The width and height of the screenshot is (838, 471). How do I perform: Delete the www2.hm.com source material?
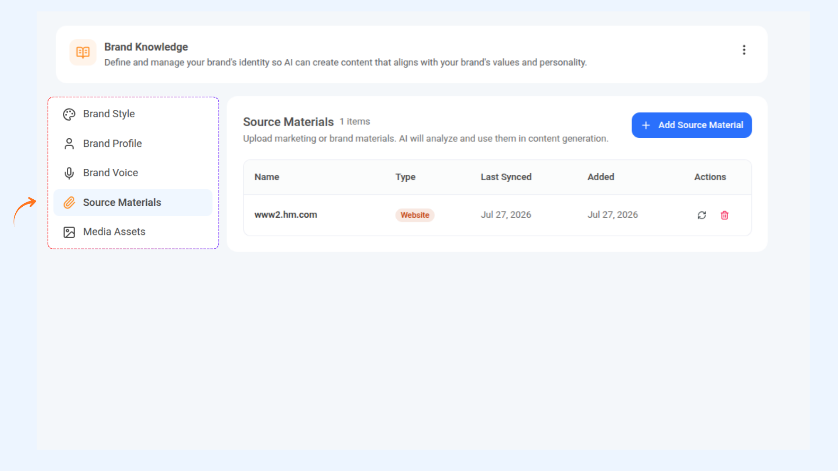tap(725, 215)
